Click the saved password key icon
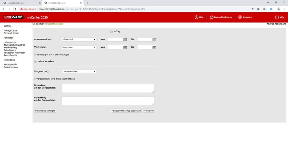This screenshot has width=288, height=159. click(x=253, y=9)
